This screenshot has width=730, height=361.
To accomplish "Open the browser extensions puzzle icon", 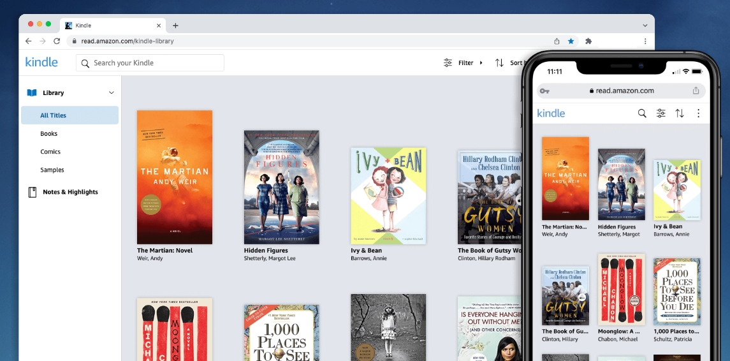I will click(588, 41).
